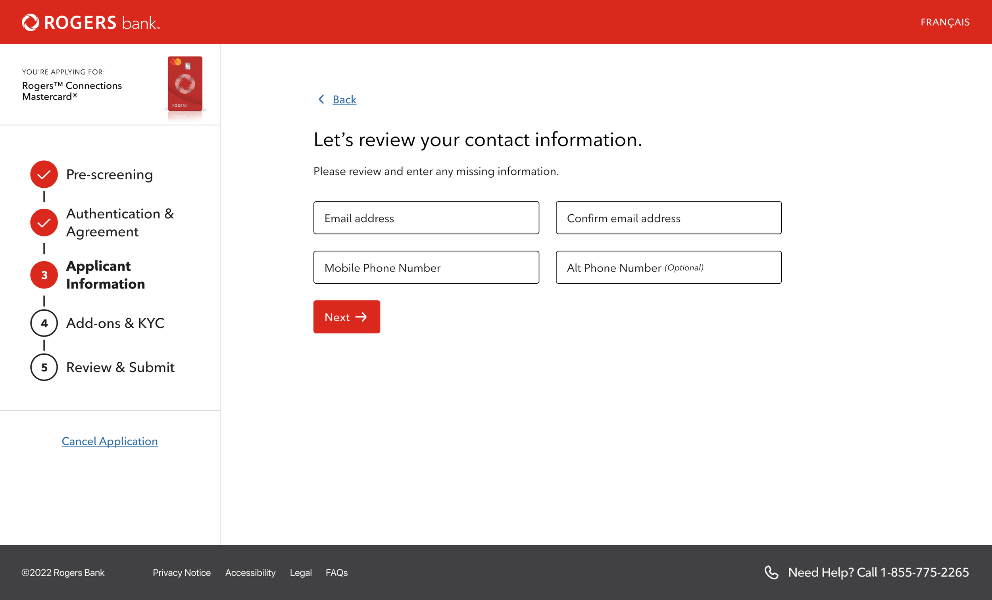This screenshot has width=992, height=600.
Task: Open the Privacy Notice footer link
Action: (182, 573)
